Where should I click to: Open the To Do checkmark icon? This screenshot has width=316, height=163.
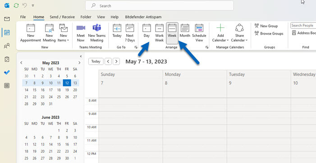(7, 72)
